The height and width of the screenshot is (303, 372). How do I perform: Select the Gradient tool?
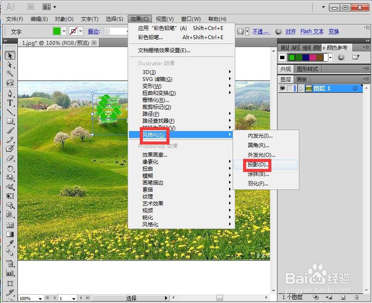click(10, 234)
